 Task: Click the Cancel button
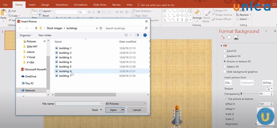point(137,110)
